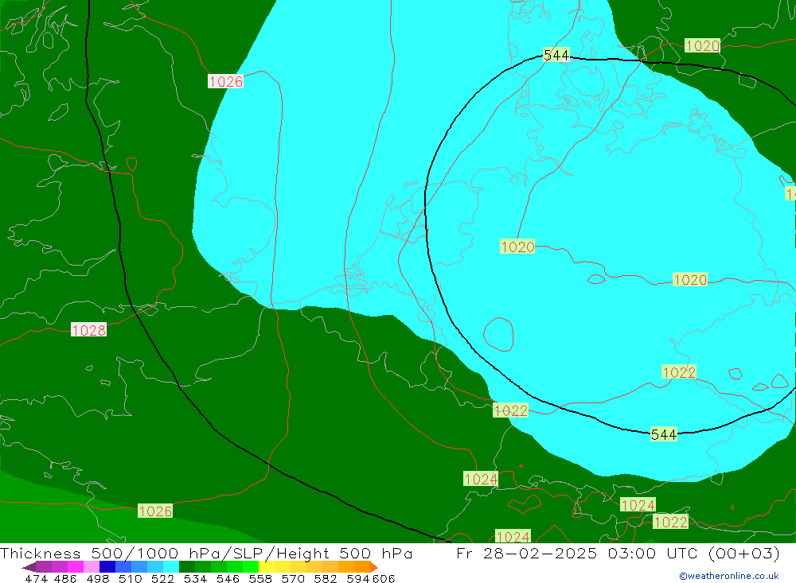
Task: Click the 570 legend value
Action: 293,578
